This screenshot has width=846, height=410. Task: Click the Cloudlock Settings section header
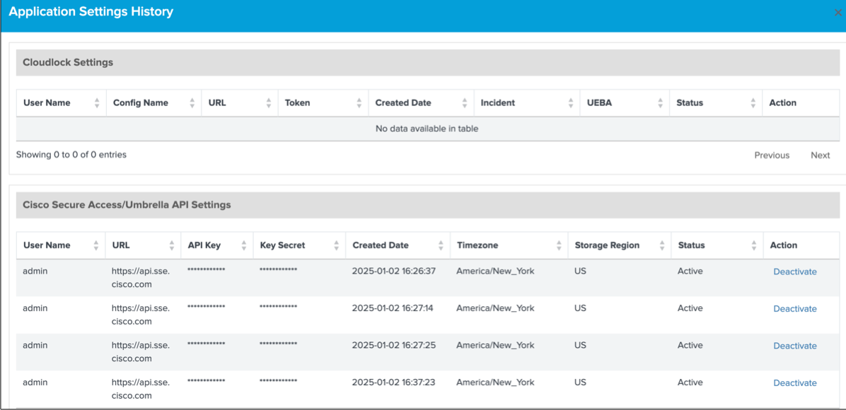[x=68, y=62]
